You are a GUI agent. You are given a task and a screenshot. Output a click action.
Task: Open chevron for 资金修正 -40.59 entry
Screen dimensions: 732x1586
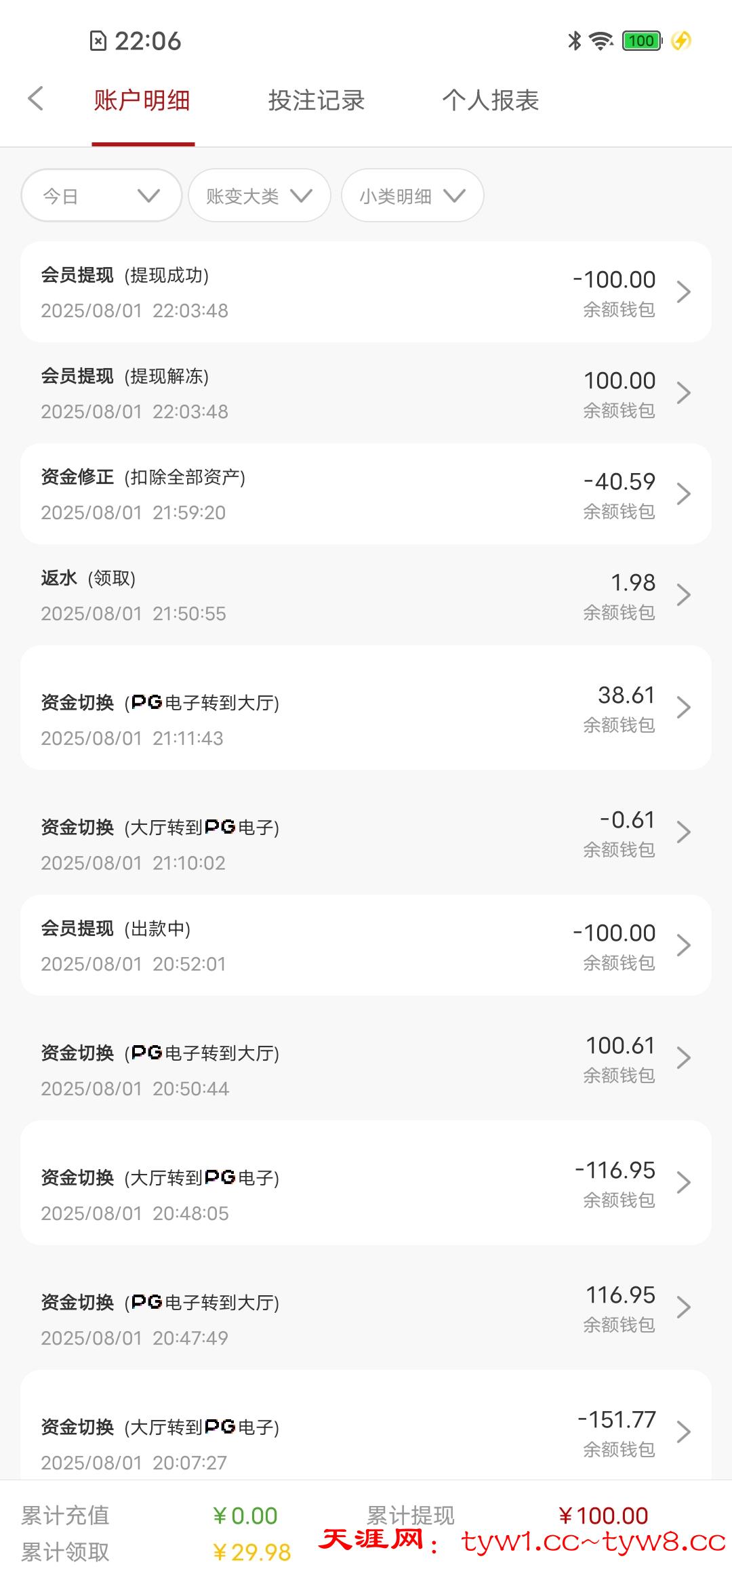tap(683, 494)
